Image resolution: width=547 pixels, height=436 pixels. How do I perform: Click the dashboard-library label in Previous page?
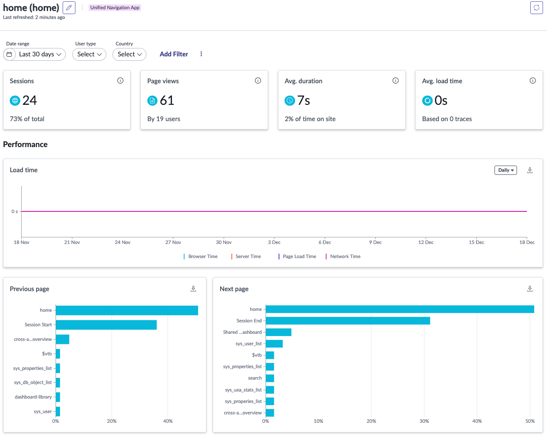pyautogui.click(x=33, y=397)
